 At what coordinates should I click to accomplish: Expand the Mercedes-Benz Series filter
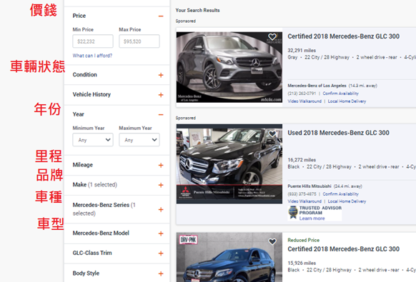[x=161, y=210]
